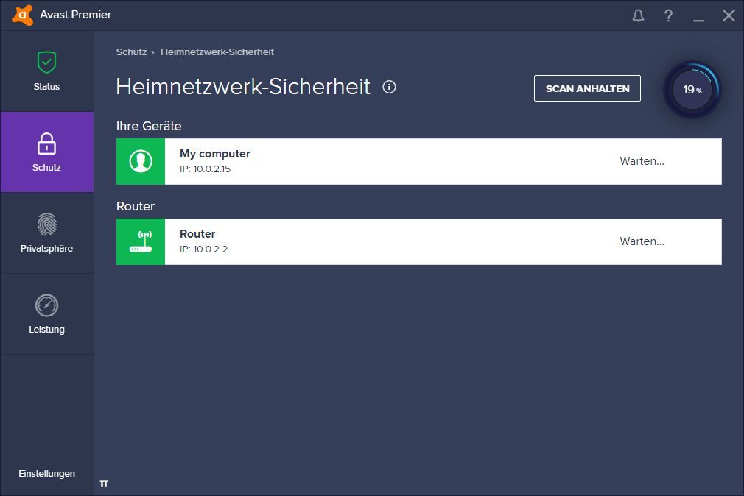
Task: Open Einstellungen in the sidebar
Action: (46, 474)
